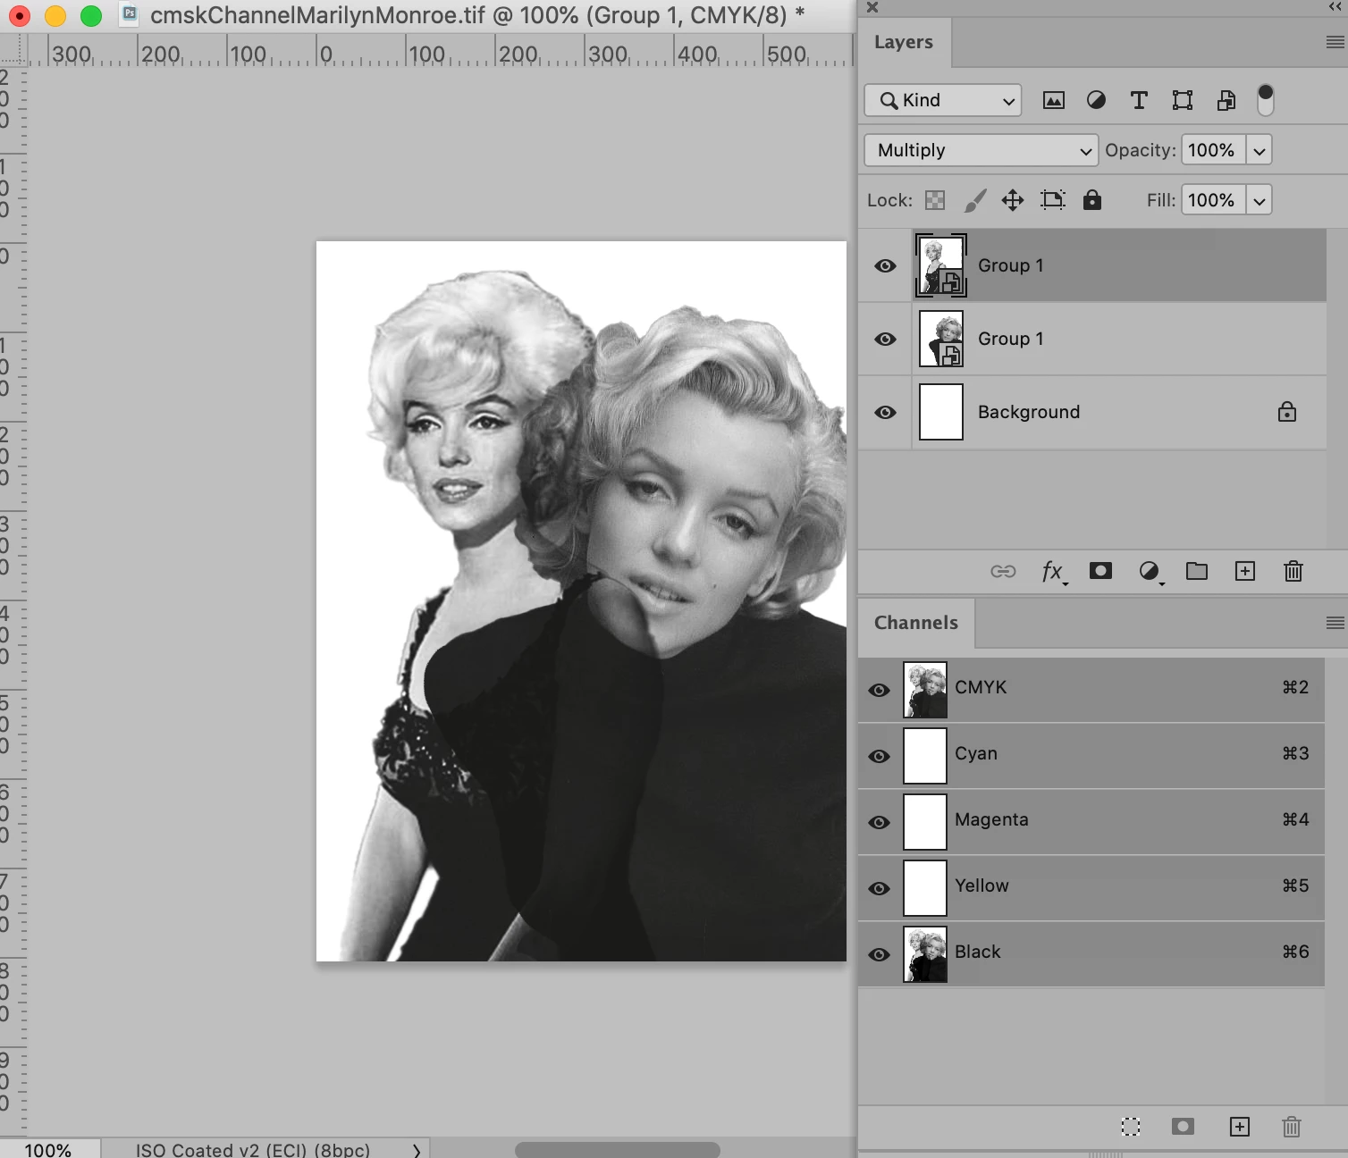Delete current channel trash icon
1348x1158 pixels.
(x=1292, y=1127)
